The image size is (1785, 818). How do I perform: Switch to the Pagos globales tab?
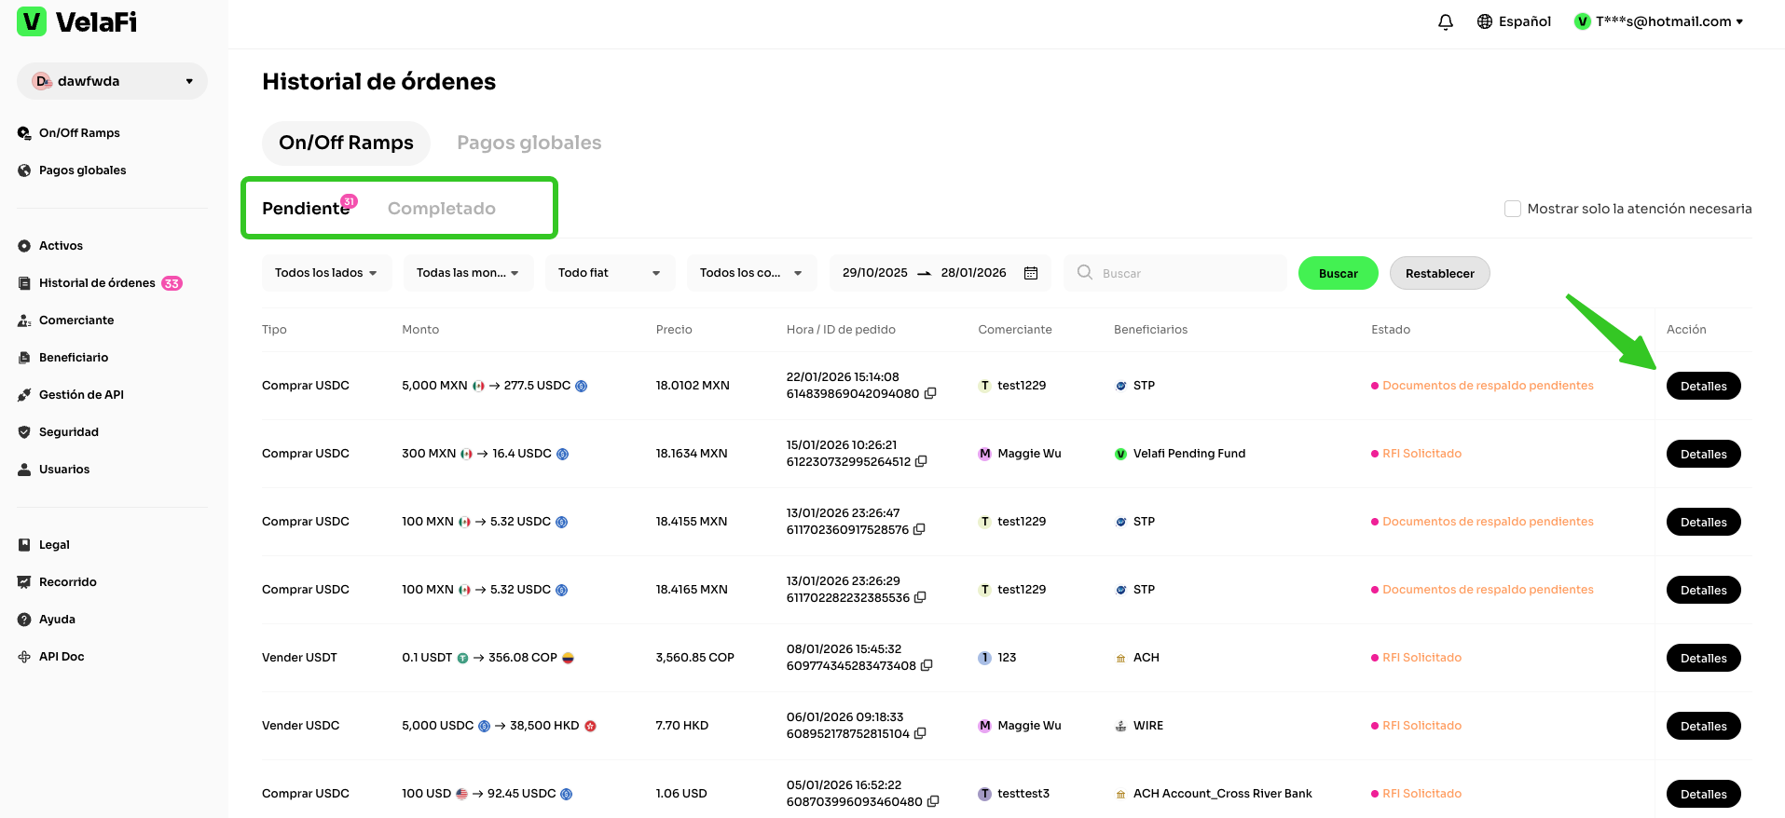tap(529, 143)
